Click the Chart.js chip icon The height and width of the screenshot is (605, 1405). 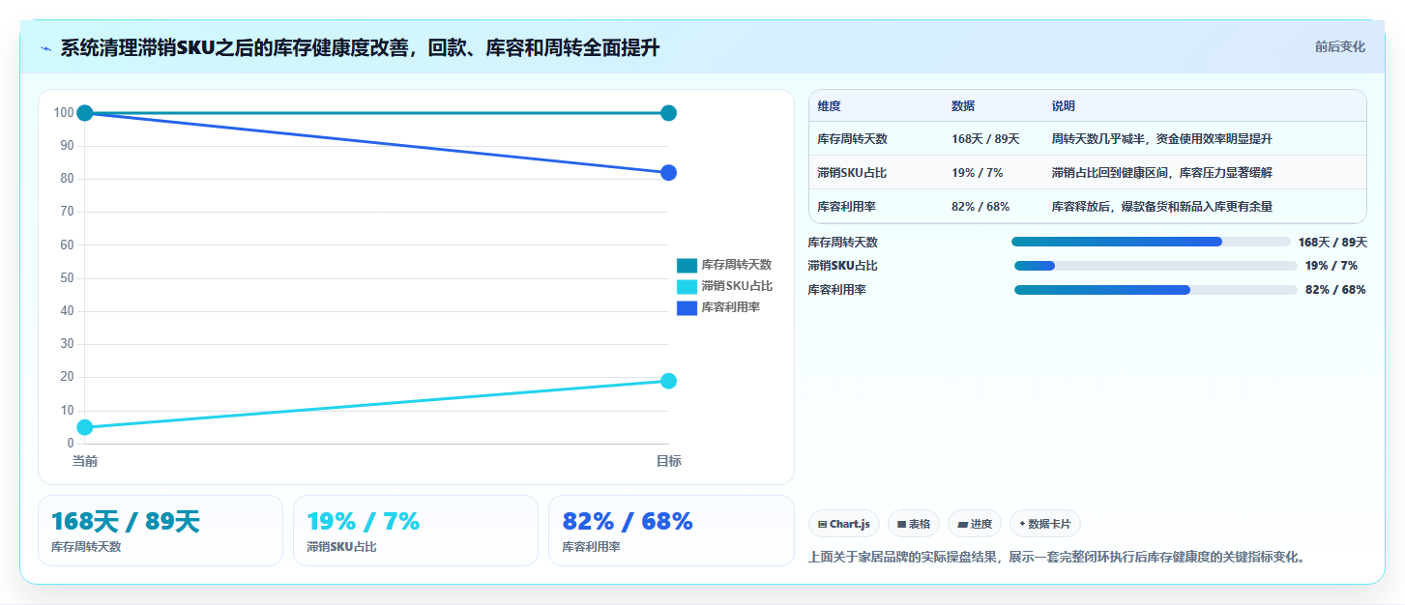(x=822, y=525)
